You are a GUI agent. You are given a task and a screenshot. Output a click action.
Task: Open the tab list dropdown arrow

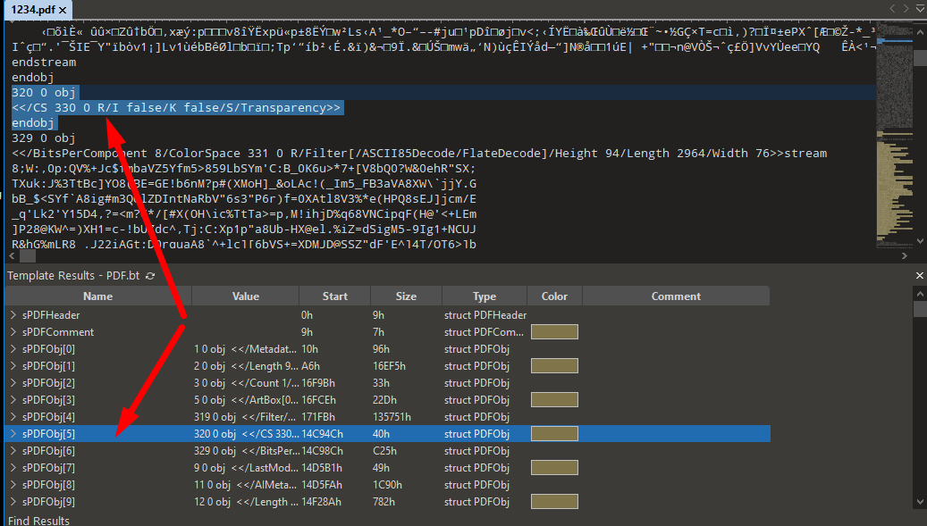click(921, 8)
